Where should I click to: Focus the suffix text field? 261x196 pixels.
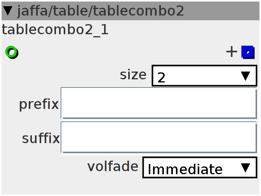pyautogui.click(x=159, y=137)
